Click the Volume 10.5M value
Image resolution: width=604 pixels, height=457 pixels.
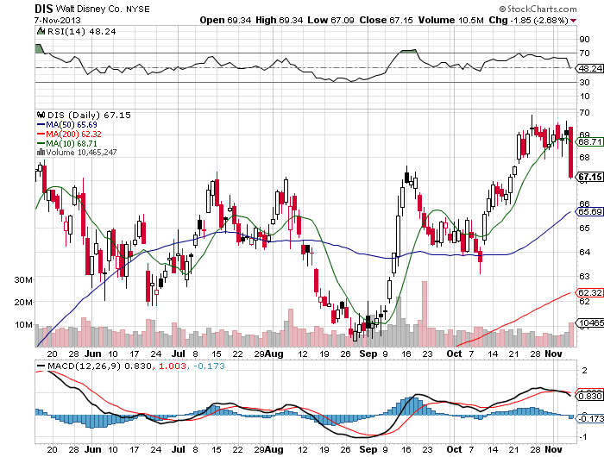click(450, 20)
